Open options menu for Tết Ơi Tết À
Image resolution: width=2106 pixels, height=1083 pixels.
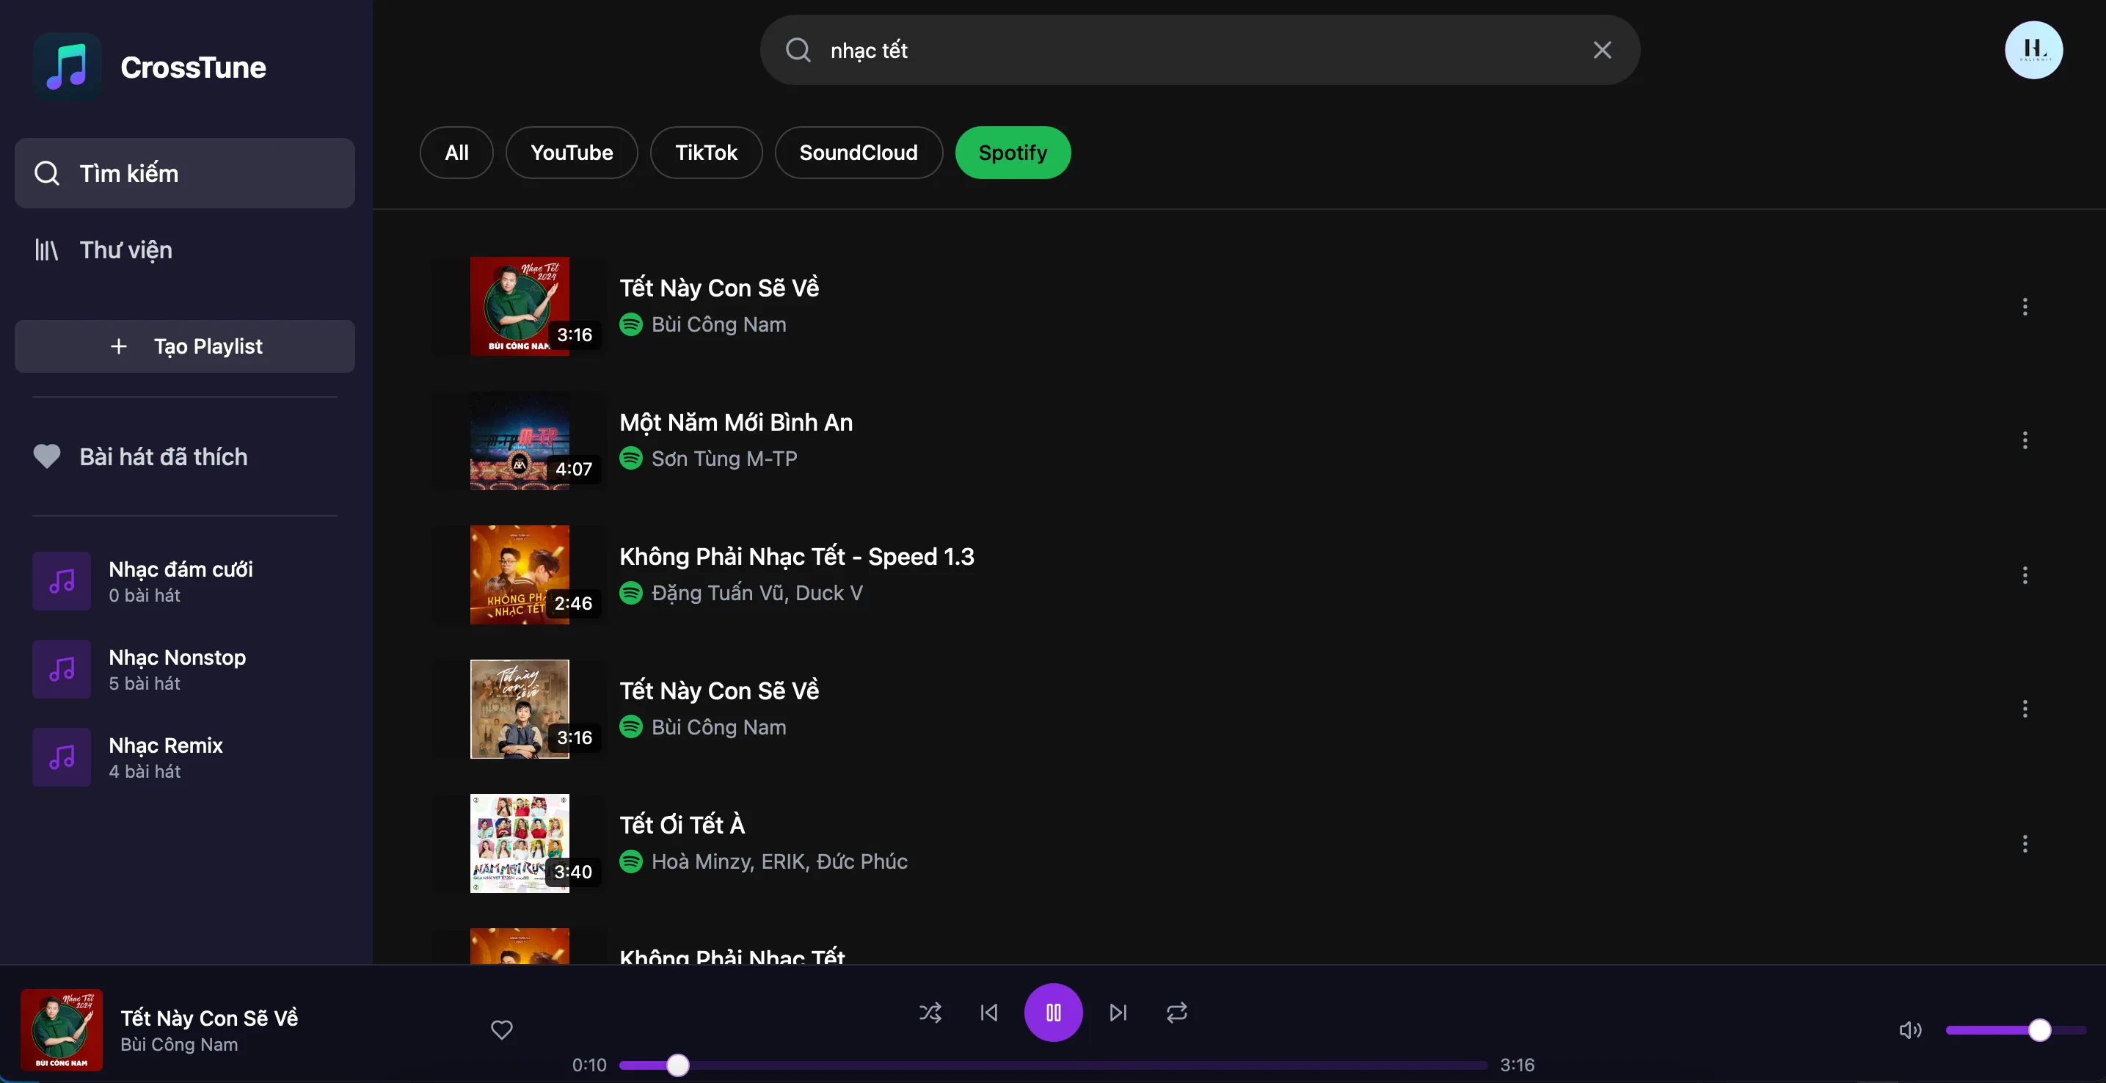(x=2025, y=844)
